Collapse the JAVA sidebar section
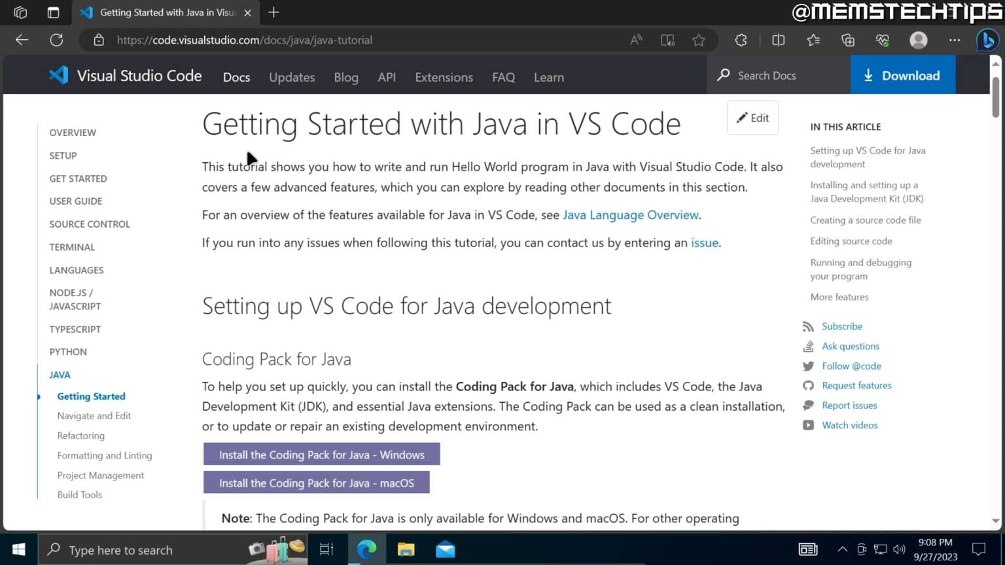1005x565 pixels. click(60, 375)
